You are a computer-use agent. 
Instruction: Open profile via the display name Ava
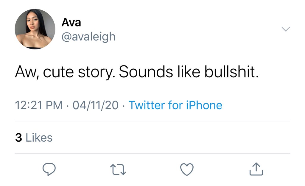(71, 22)
